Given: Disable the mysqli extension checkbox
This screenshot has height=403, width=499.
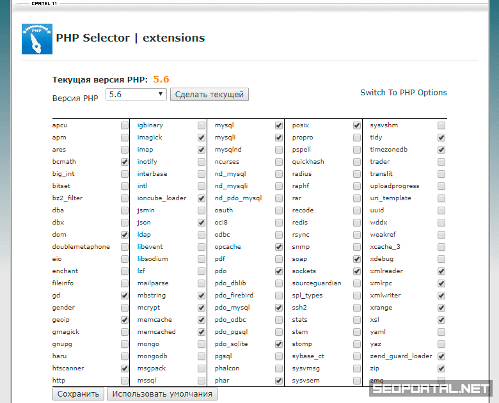Looking at the screenshot, I should point(279,138).
